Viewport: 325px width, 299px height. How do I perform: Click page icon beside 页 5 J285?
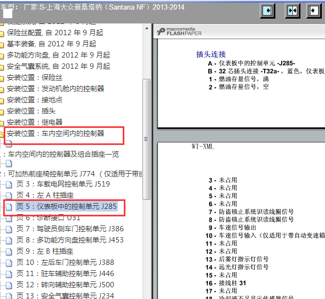pos(9,207)
